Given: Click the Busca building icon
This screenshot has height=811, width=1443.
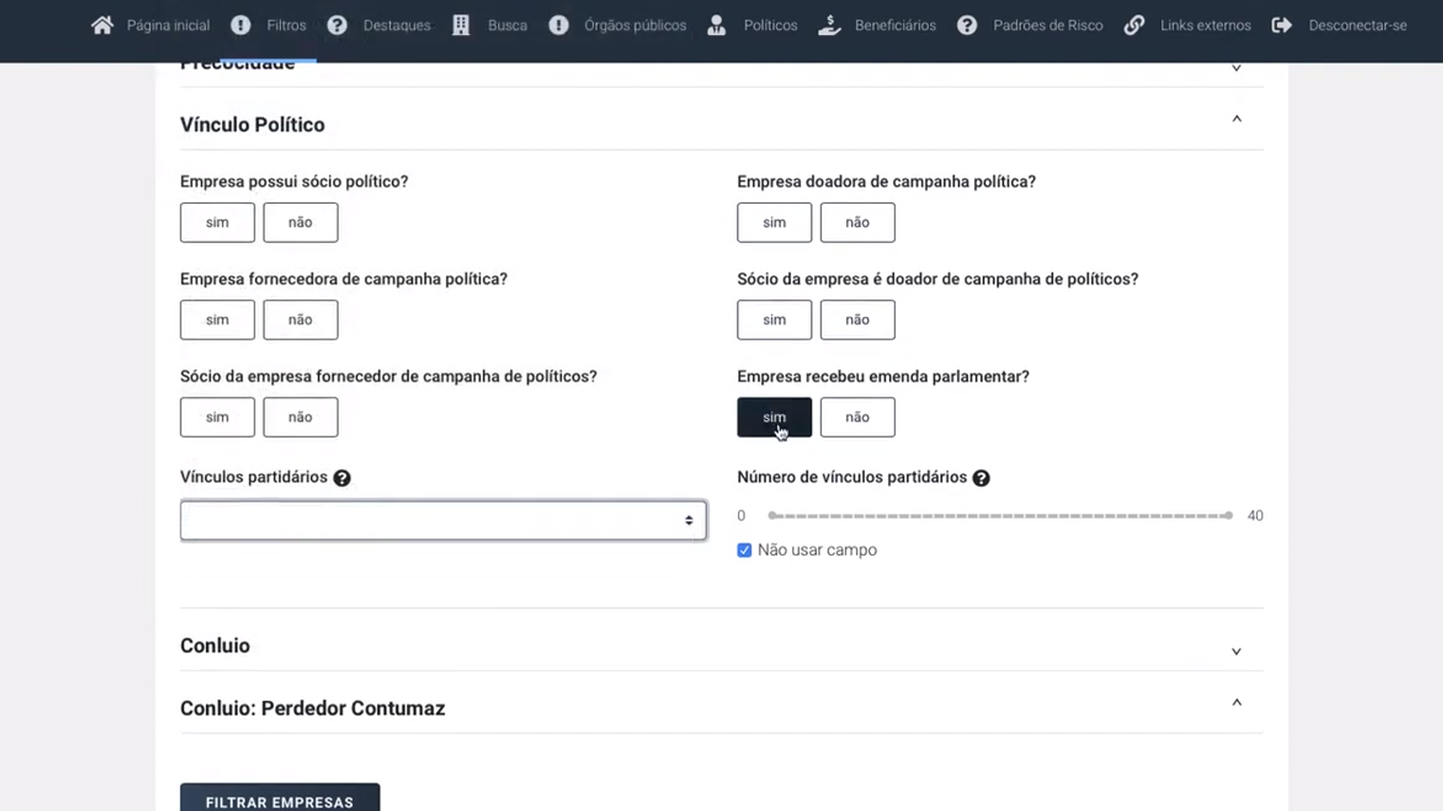Looking at the screenshot, I should pyautogui.click(x=461, y=26).
